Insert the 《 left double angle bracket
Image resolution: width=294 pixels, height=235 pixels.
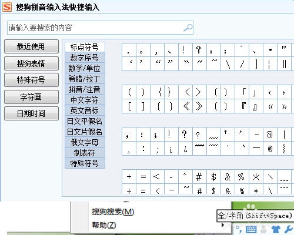pyautogui.click(x=185, y=106)
